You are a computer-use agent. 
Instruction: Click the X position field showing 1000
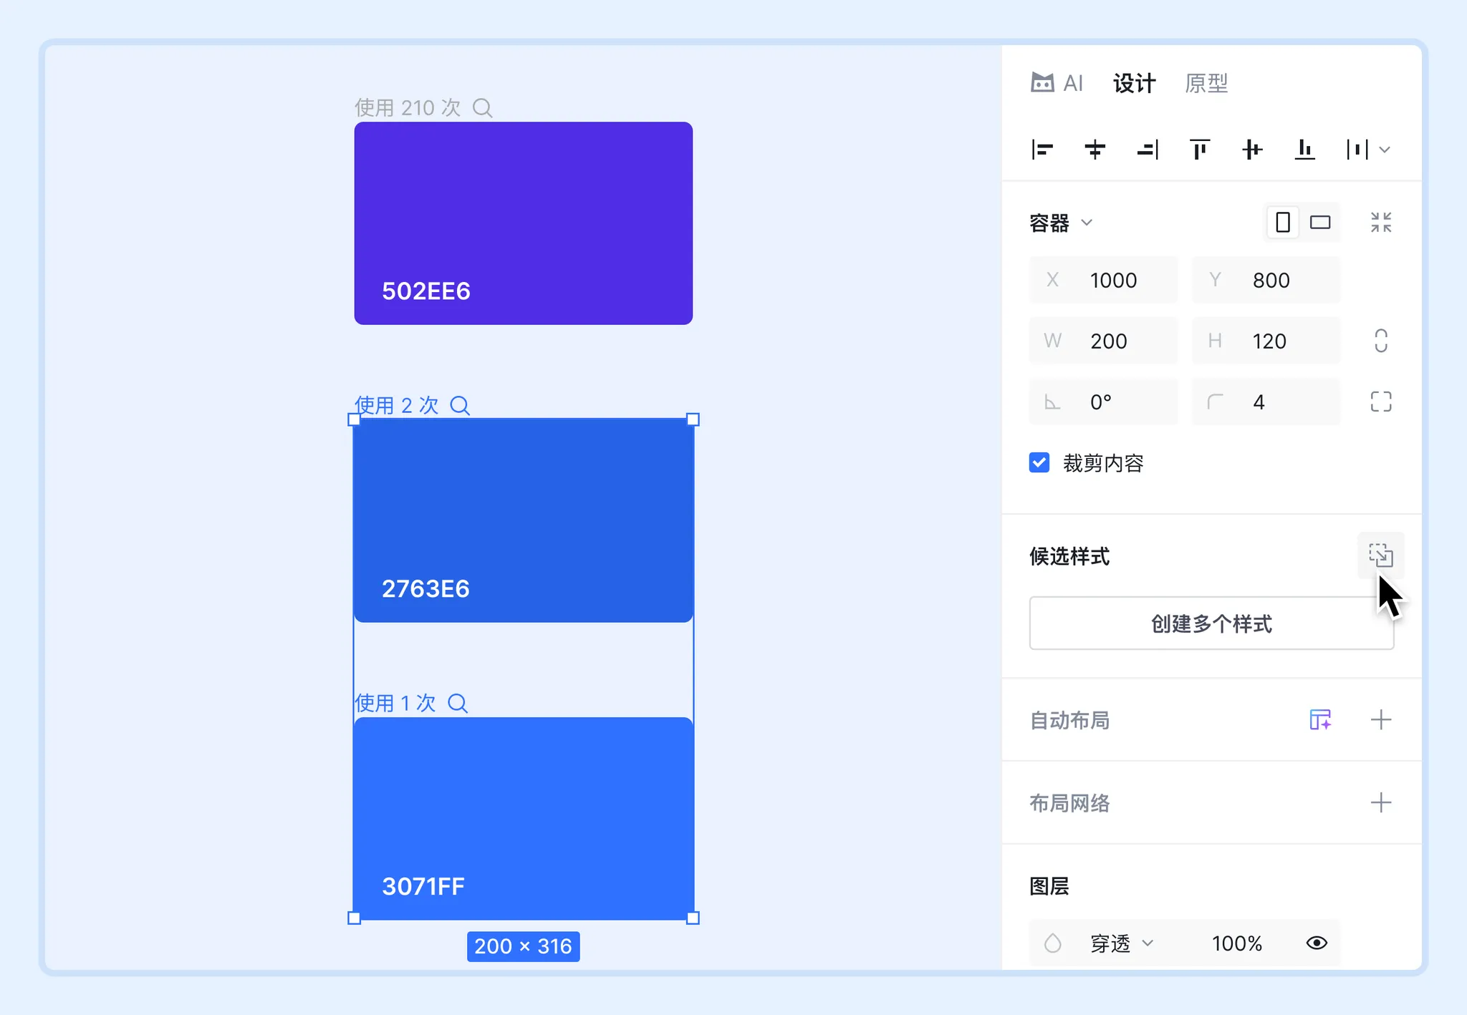1103,280
